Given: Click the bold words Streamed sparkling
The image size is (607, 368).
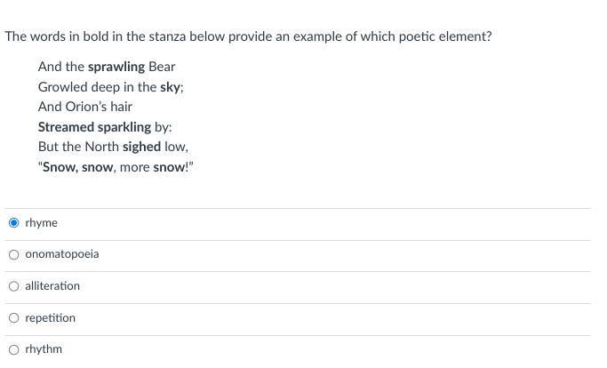Looking at the screenshot, I should coord(94,127).
